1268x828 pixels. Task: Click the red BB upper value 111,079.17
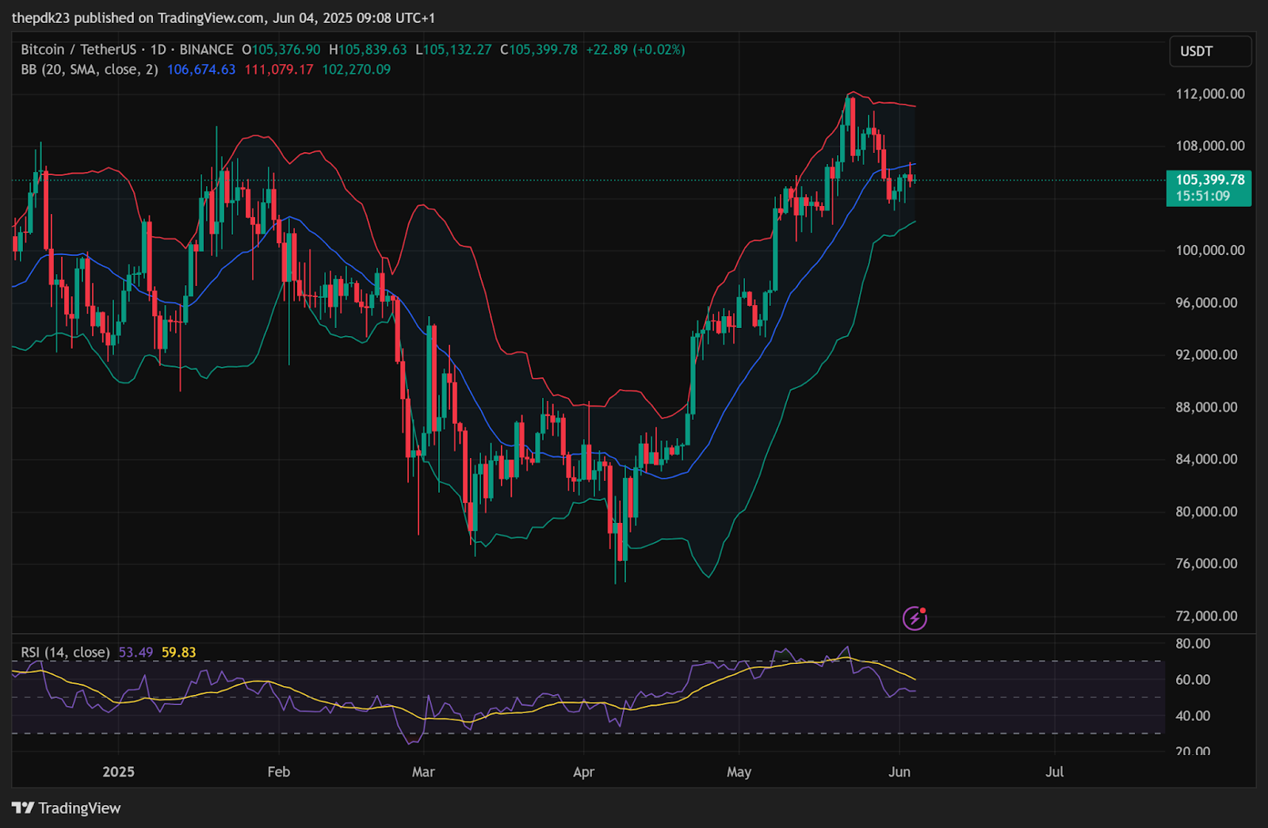(x=278, y=70)
